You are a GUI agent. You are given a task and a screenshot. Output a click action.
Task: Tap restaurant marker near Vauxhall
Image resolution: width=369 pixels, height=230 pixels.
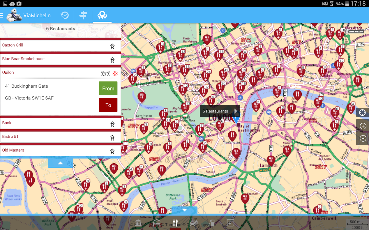tap(245, 198)
